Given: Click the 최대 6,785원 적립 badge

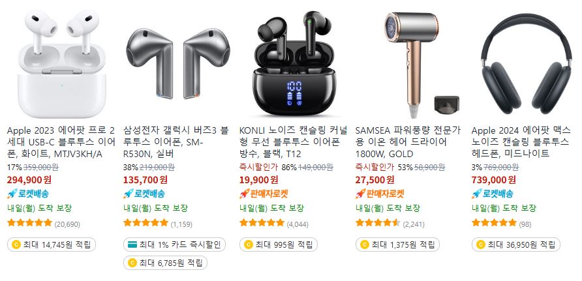Looking at the screenshot, I should coord(165,263).
